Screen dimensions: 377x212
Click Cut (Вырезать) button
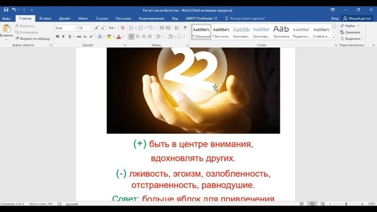pyautogui.click(x=25, y=26)
